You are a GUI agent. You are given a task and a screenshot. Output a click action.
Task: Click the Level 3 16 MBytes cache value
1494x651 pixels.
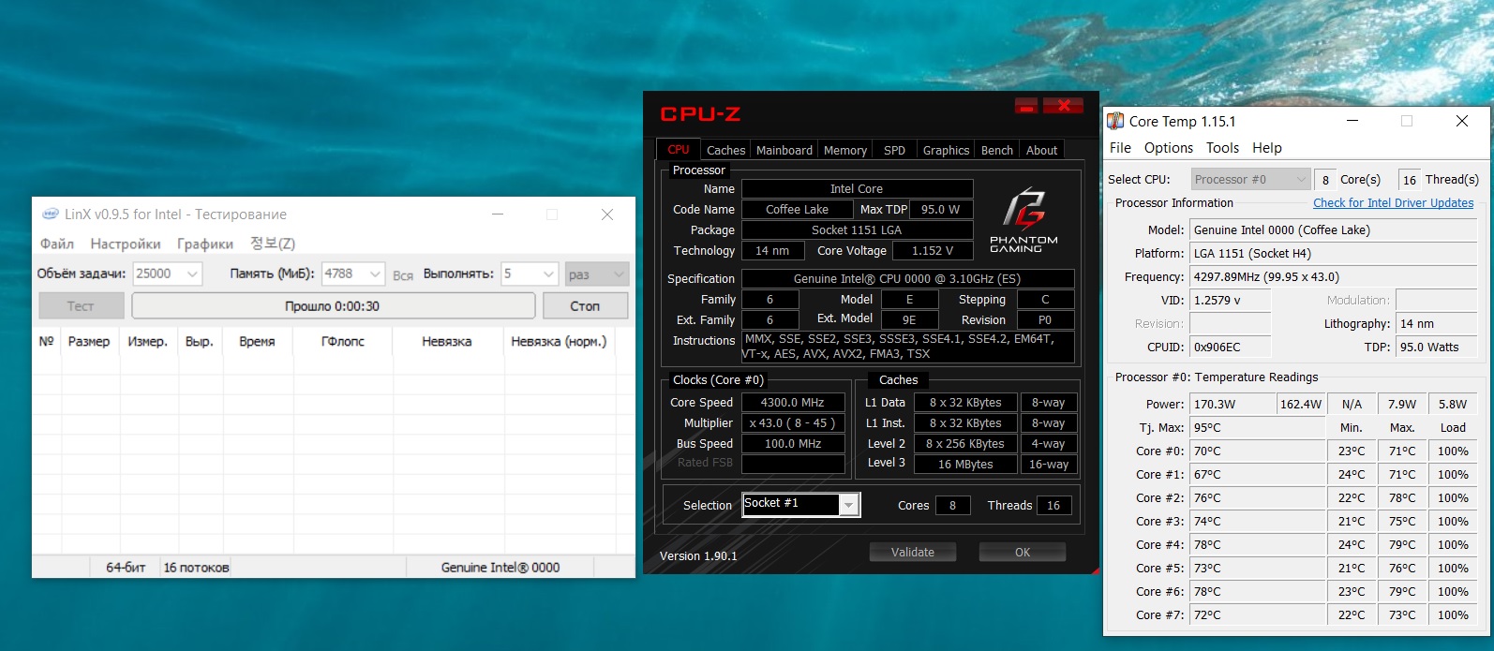point(965,465)
